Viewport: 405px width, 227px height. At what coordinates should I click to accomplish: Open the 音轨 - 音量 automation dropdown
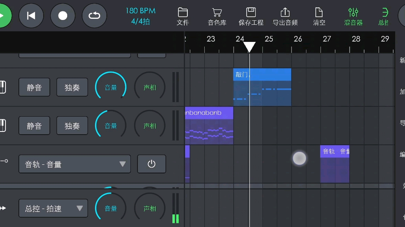[x=75, y=164]
